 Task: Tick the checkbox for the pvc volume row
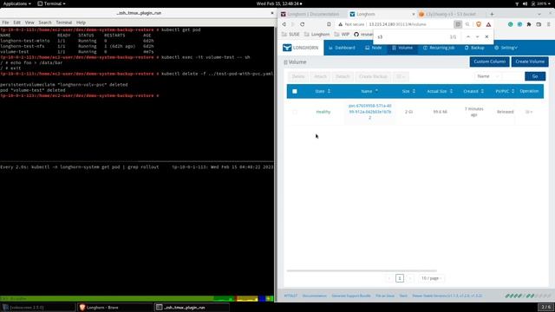[295, 112]
